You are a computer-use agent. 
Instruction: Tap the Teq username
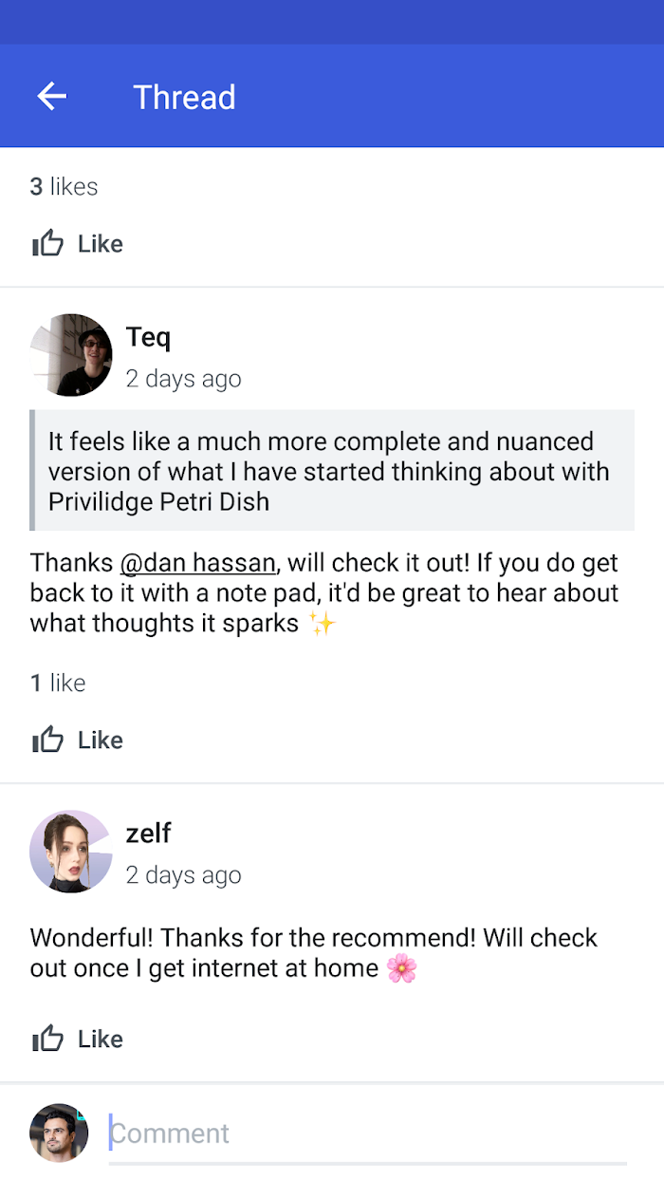click(x=148, y=337)
